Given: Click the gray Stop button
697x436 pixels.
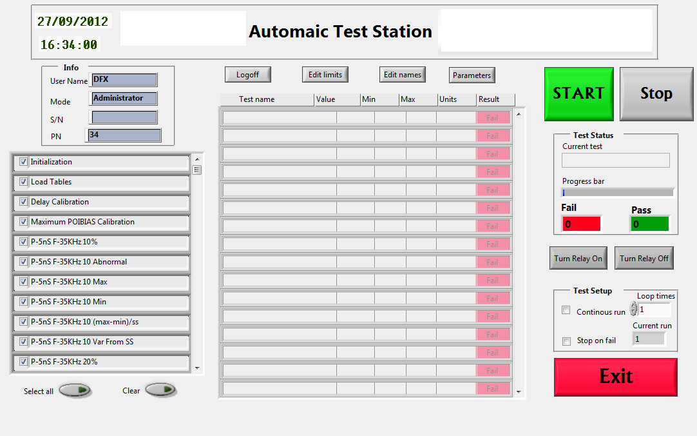Looking at the screenshot, I should 656,94.
